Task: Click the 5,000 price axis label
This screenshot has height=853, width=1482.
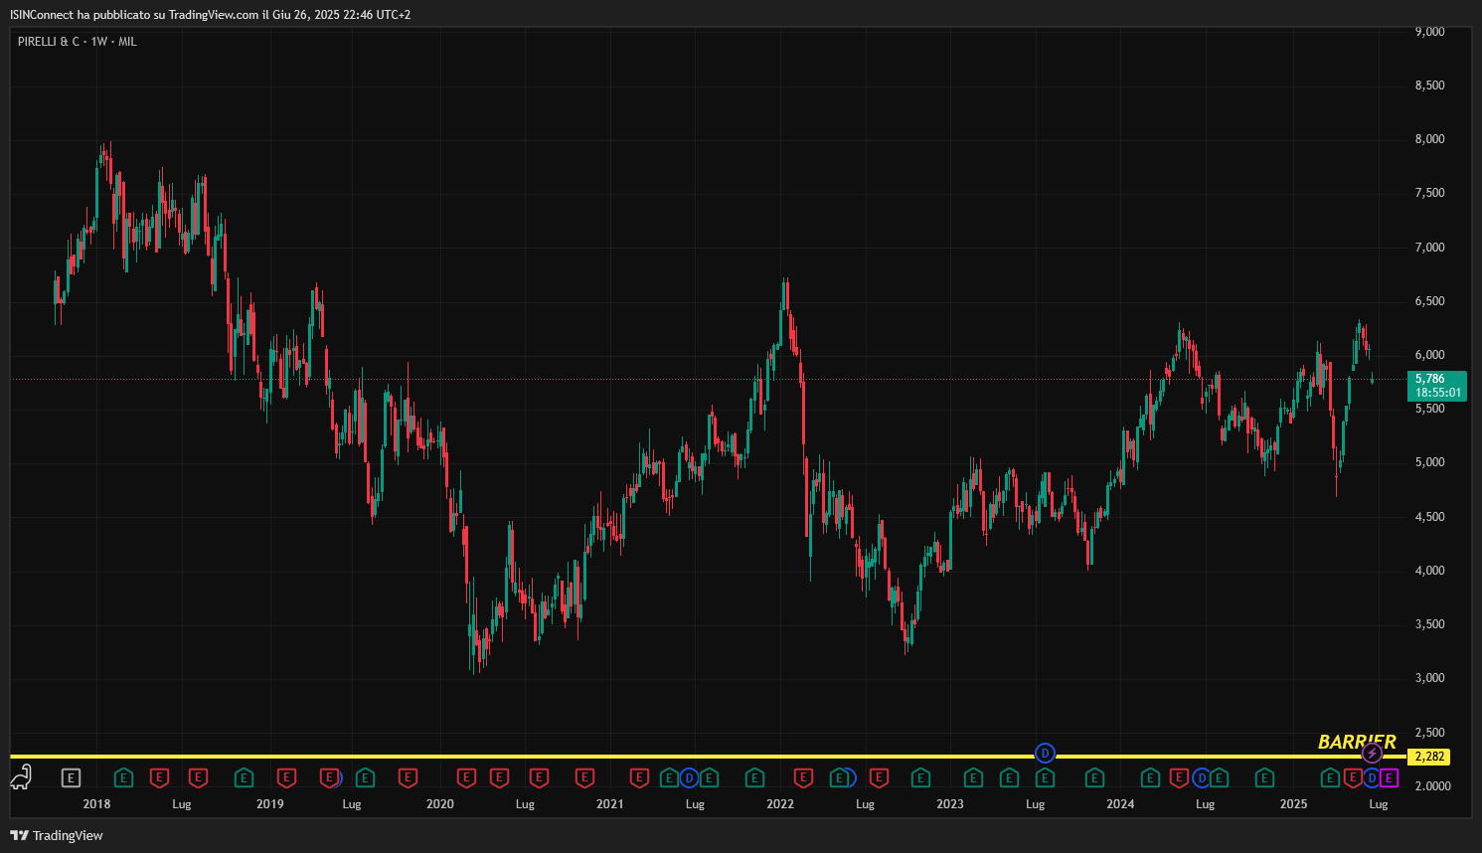Action: click(x=1429, y=462)
